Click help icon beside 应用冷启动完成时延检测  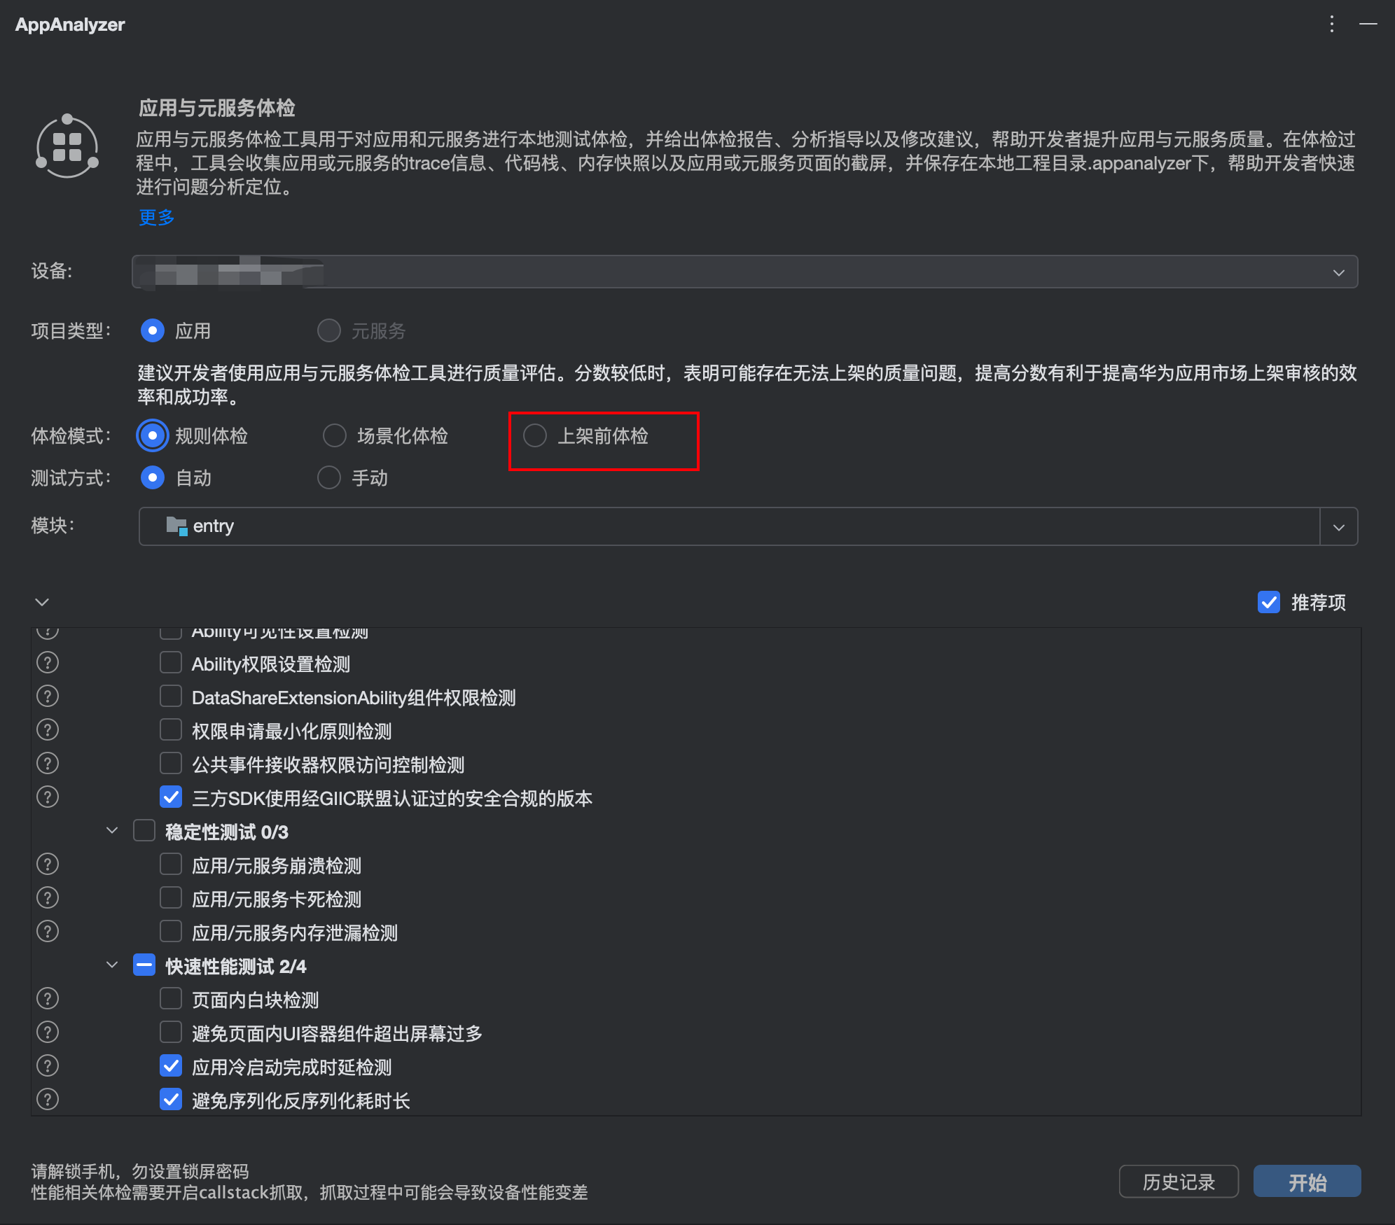47,1065
